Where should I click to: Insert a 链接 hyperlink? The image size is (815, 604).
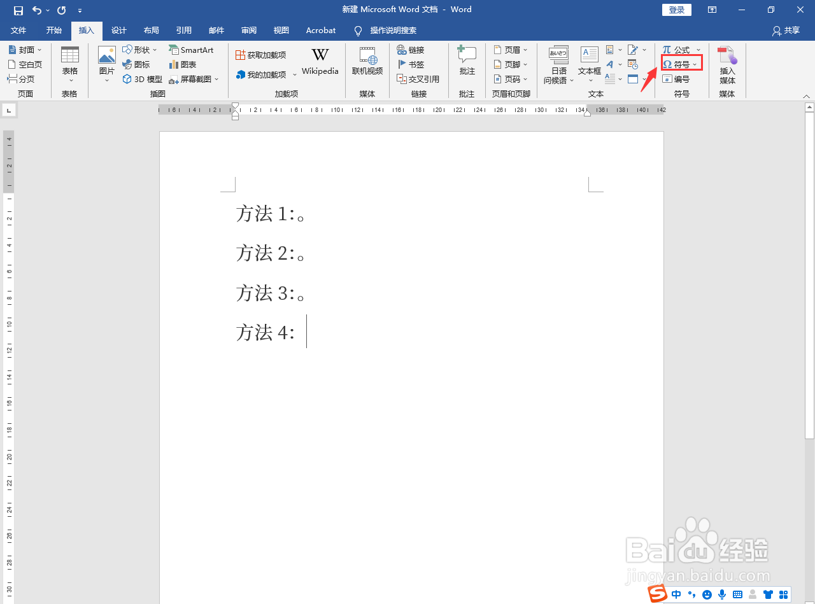tap(411, 50)
